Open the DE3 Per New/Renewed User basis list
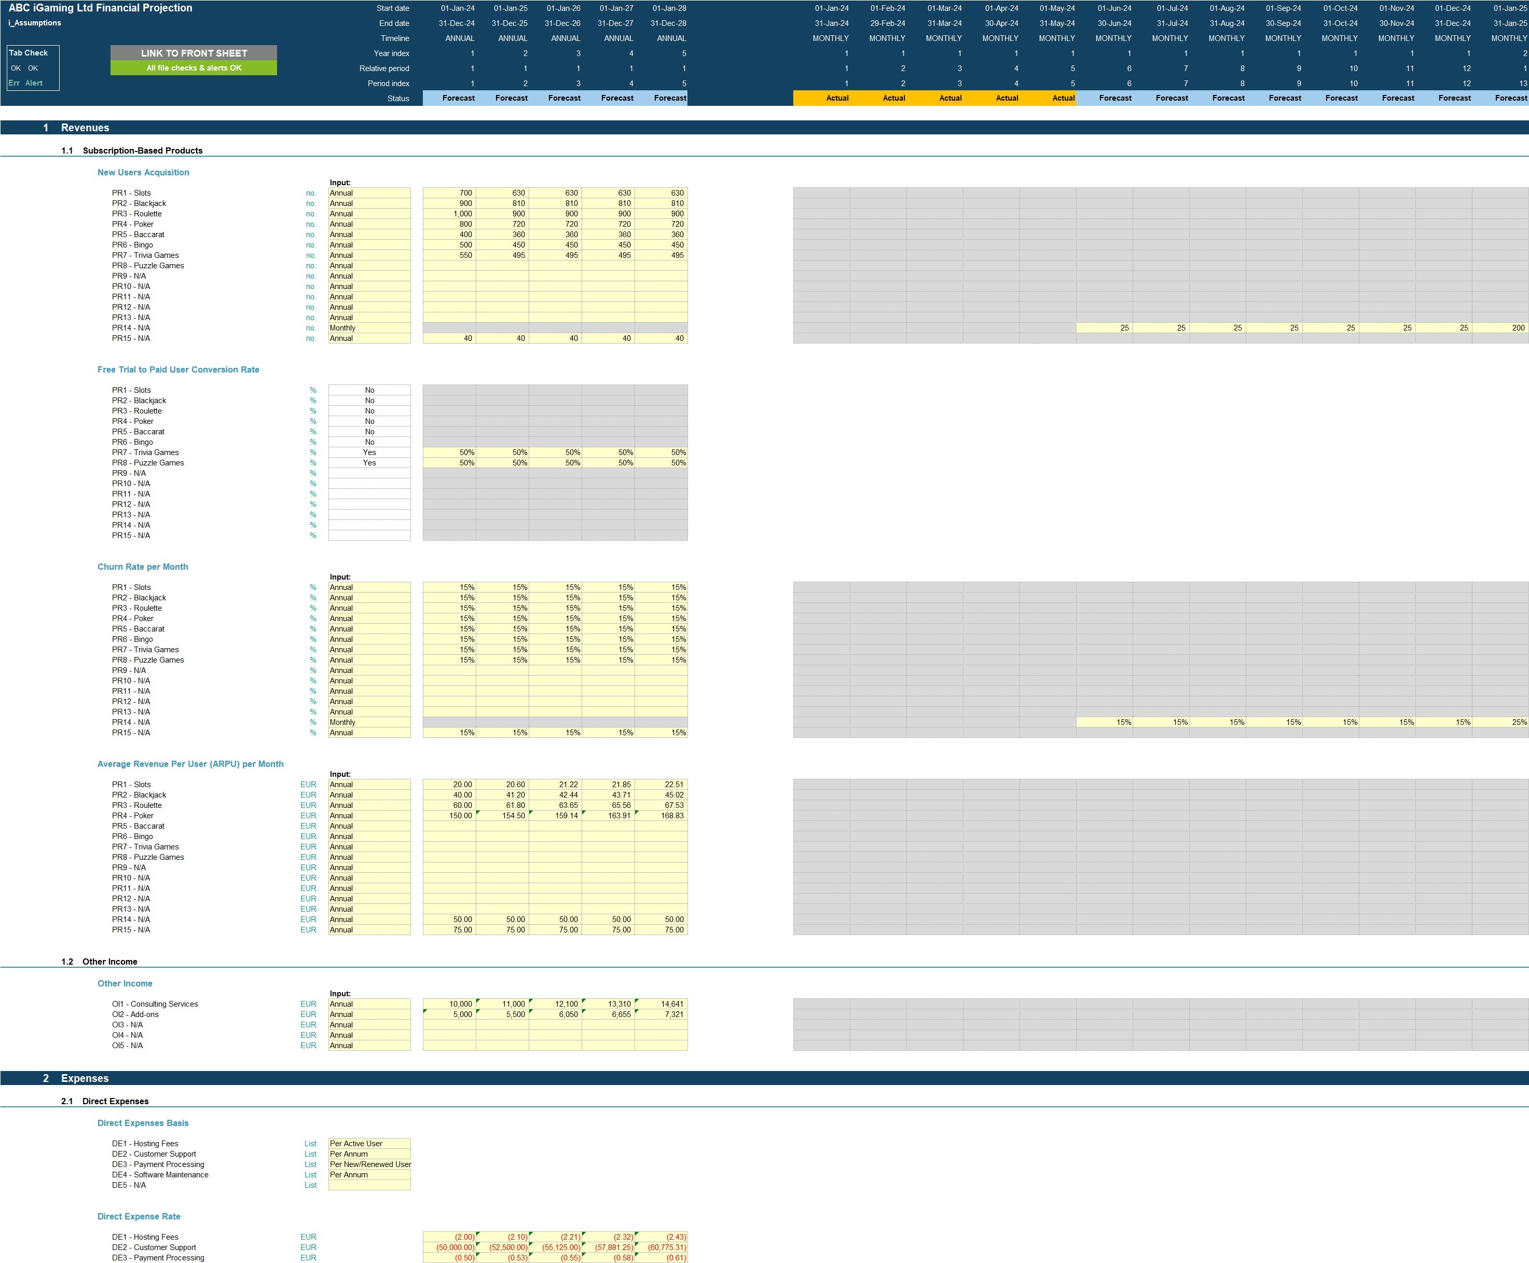The height and width of the screenshot is (1263, 1529). tap(369, 1164)
